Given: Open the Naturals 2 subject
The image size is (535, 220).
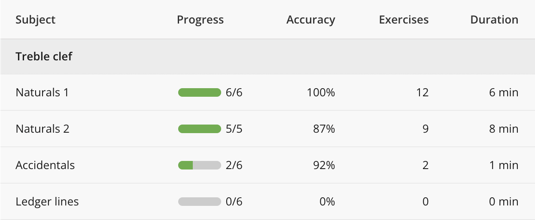Looking at the screenshot, I should click(43, 129).
